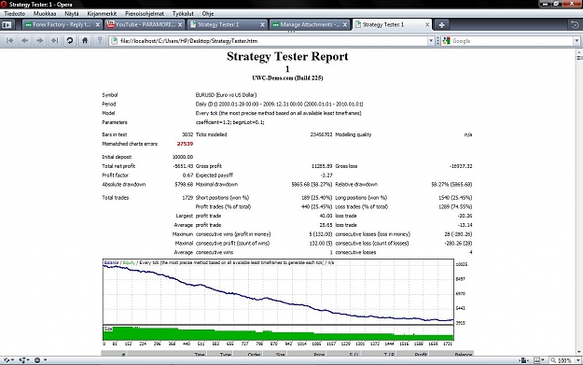Open the search engine selector dropdown
Image resolution: width=583 pixels, height=365 pixels.
point(576,41)
